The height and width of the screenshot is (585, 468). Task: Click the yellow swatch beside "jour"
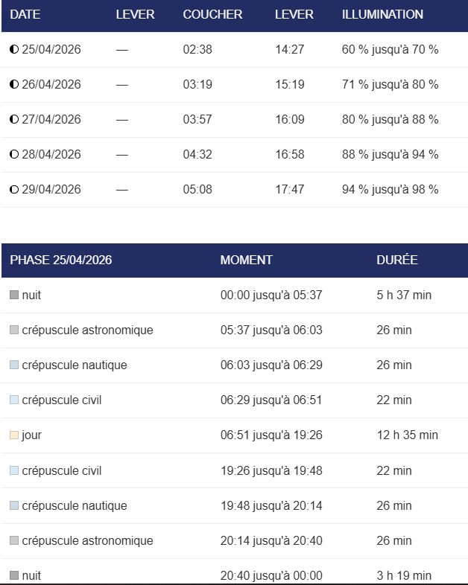click(x=14, y=435)
